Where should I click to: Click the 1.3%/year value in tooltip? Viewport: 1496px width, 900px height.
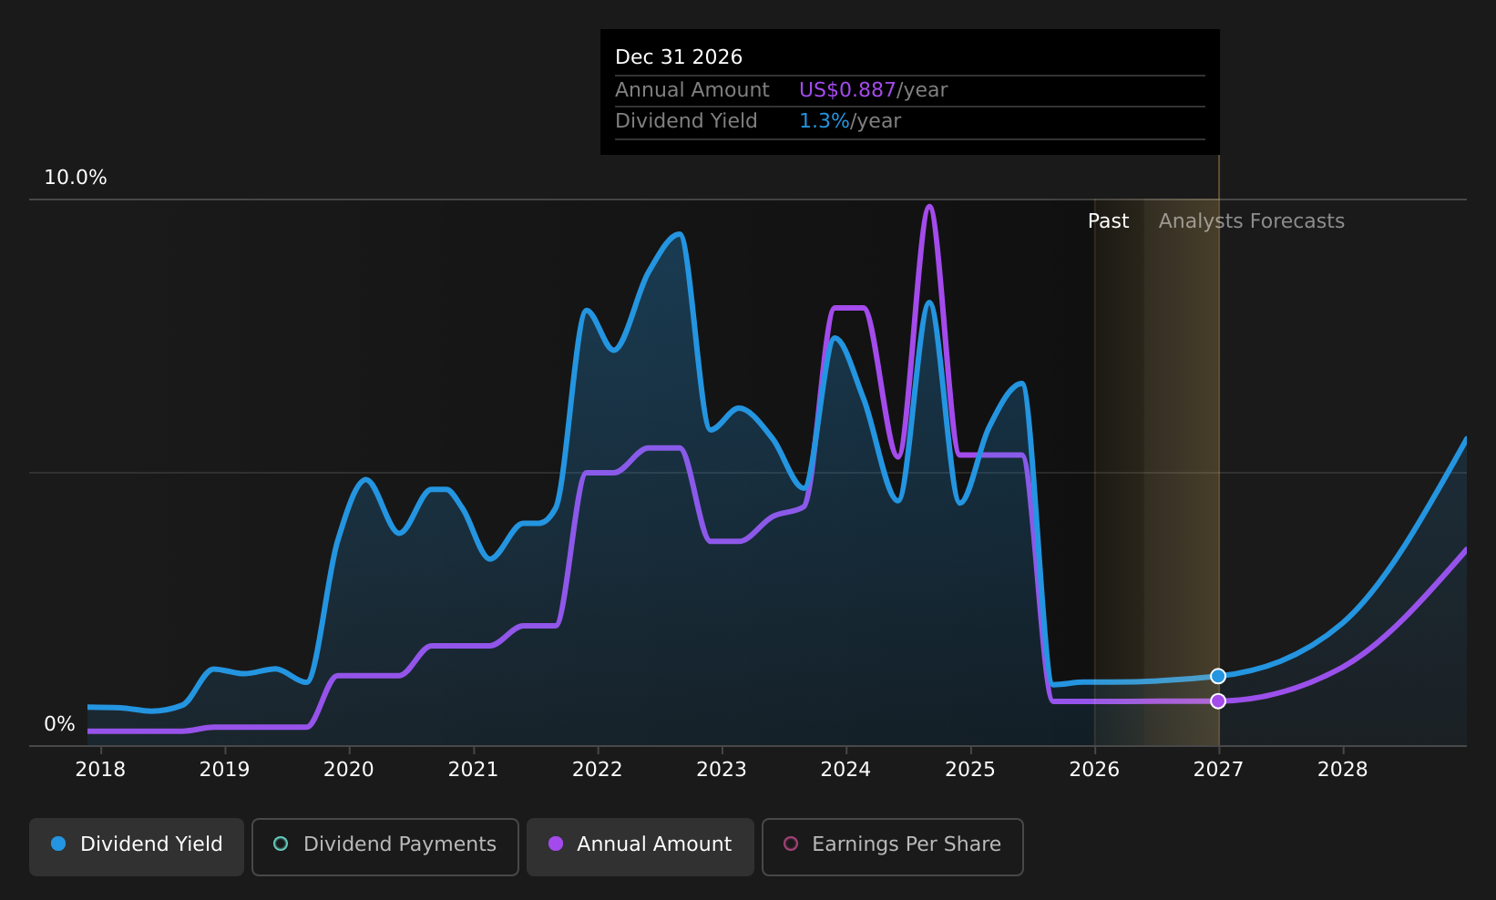point(849,121)
